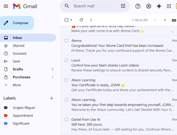Click the Labels section heading

pos(10,98)
